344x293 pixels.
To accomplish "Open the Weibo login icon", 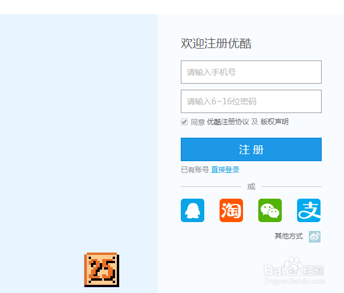I will [315, 237].
